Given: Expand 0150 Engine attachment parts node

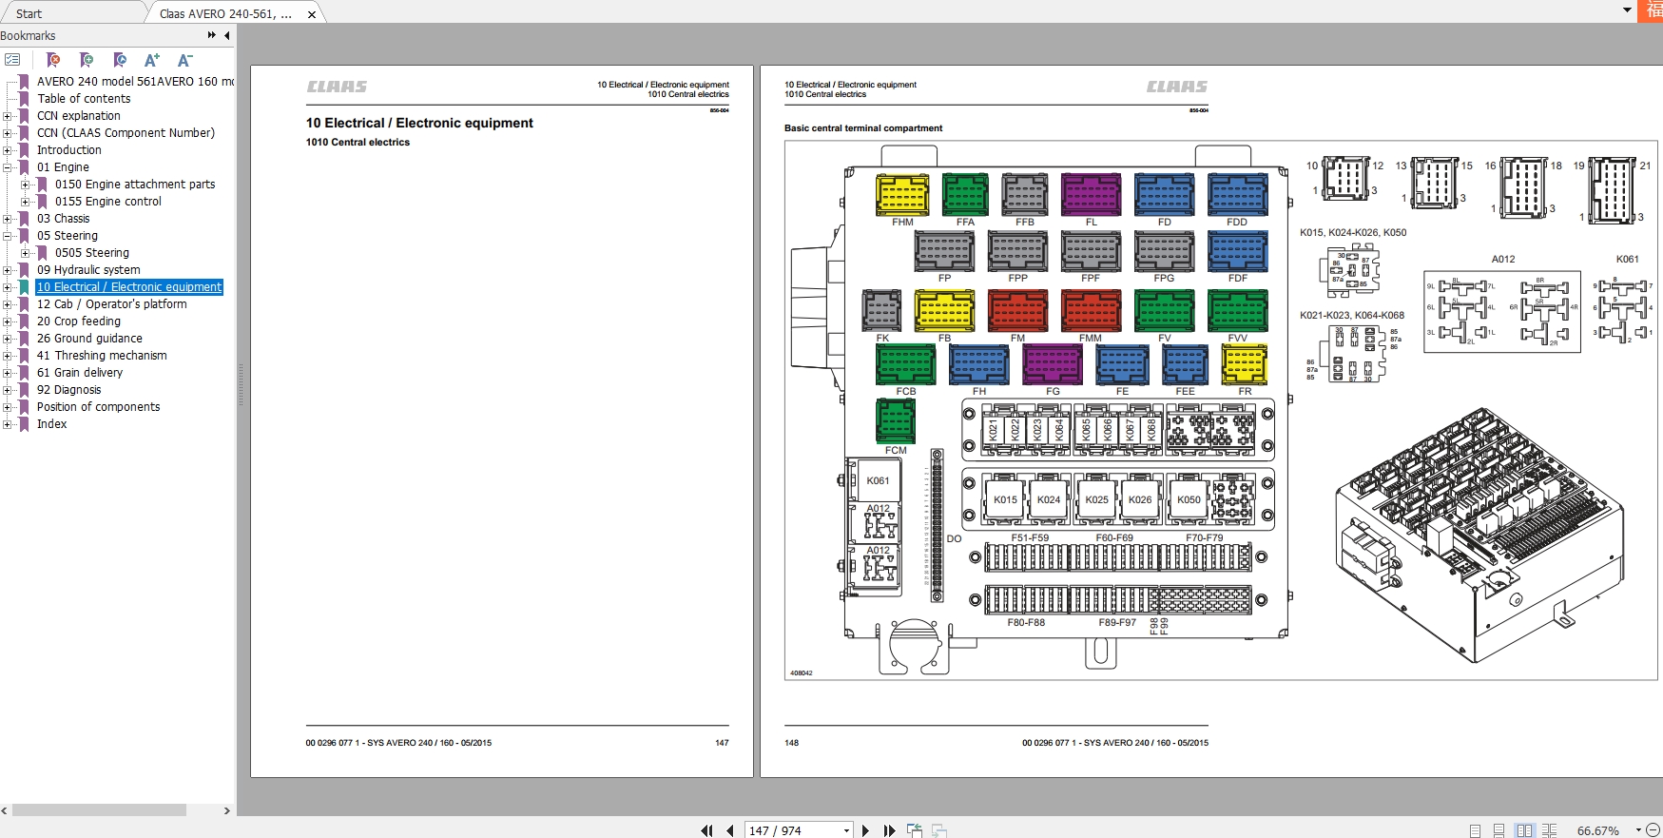Looking at the screenshot, I should (x=26, y=185).
